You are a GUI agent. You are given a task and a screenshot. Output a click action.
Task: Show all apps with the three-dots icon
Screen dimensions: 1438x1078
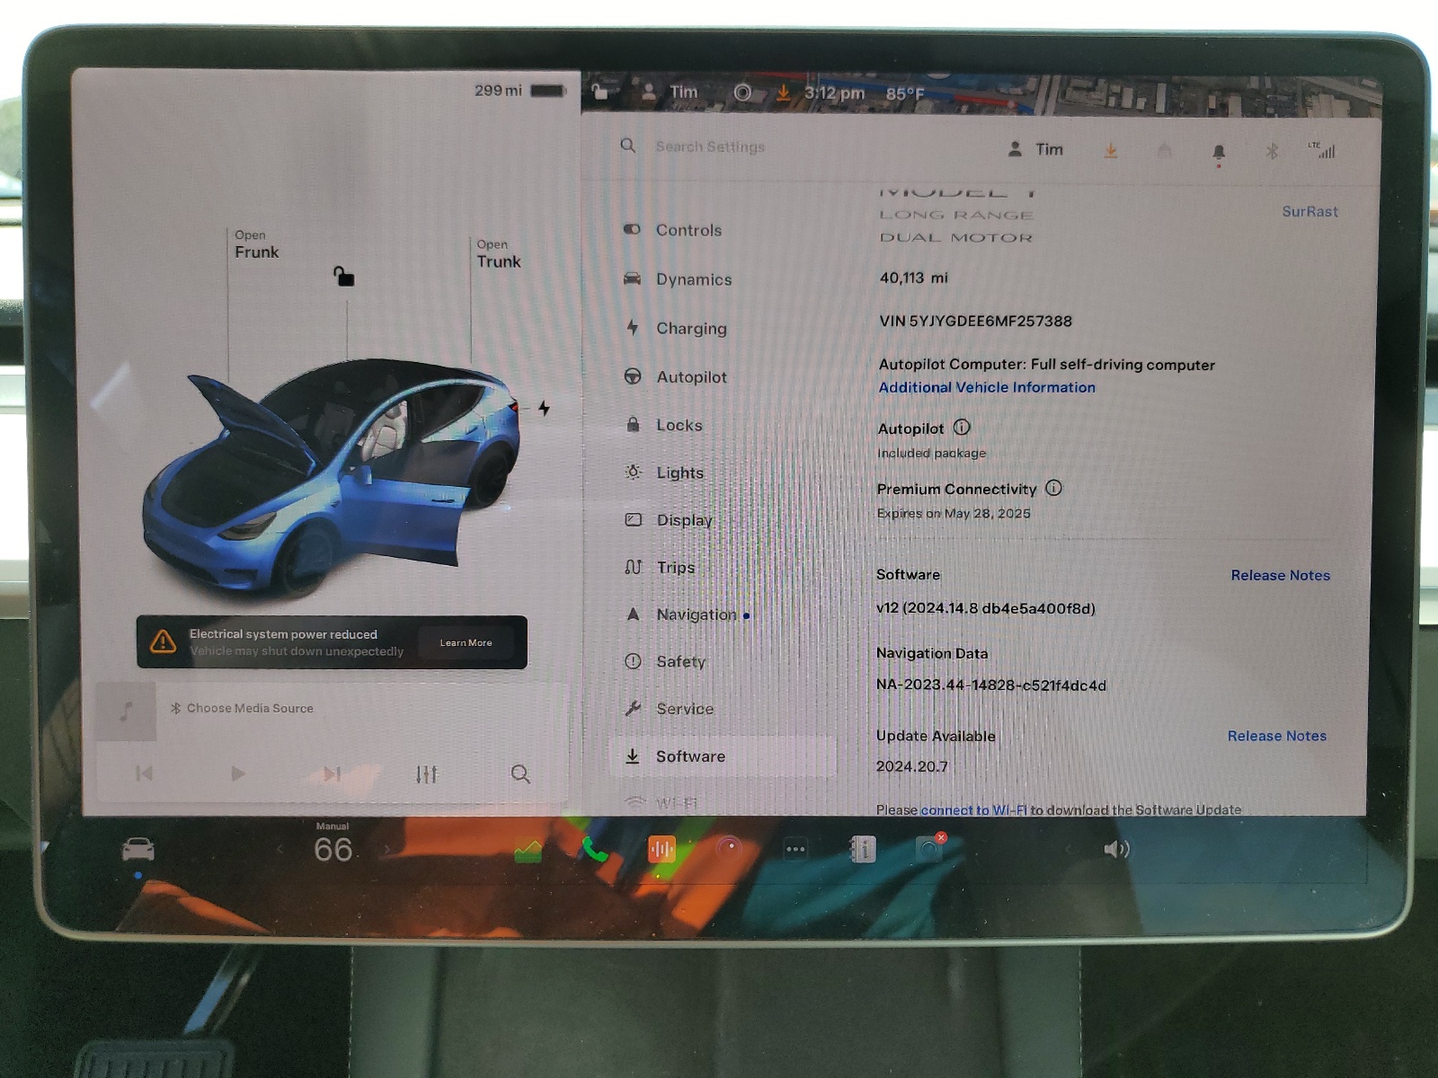(x=795, y=849)
